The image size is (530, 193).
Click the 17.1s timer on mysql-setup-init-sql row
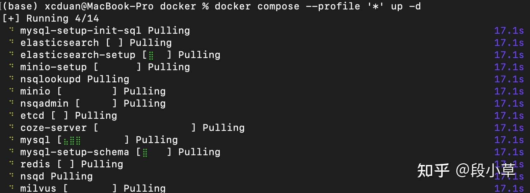[509, 31]
